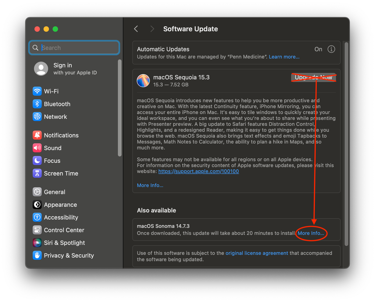
Task: Click the '15.3 — 7.52 GB' size text
Action: (171, 85)
